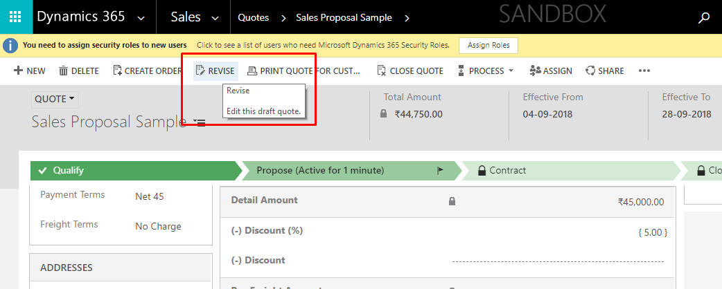
Task: Click the ASSIGN command
Action: click(551, 71)
